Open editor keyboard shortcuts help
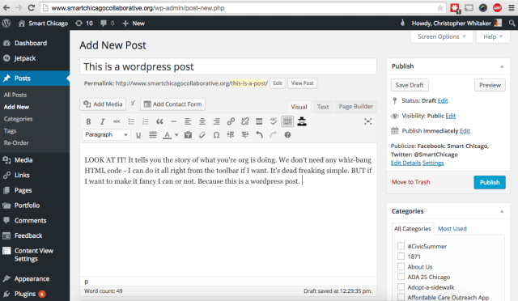The height and width of the screenshot is (301, 518). tap(287, 135)
